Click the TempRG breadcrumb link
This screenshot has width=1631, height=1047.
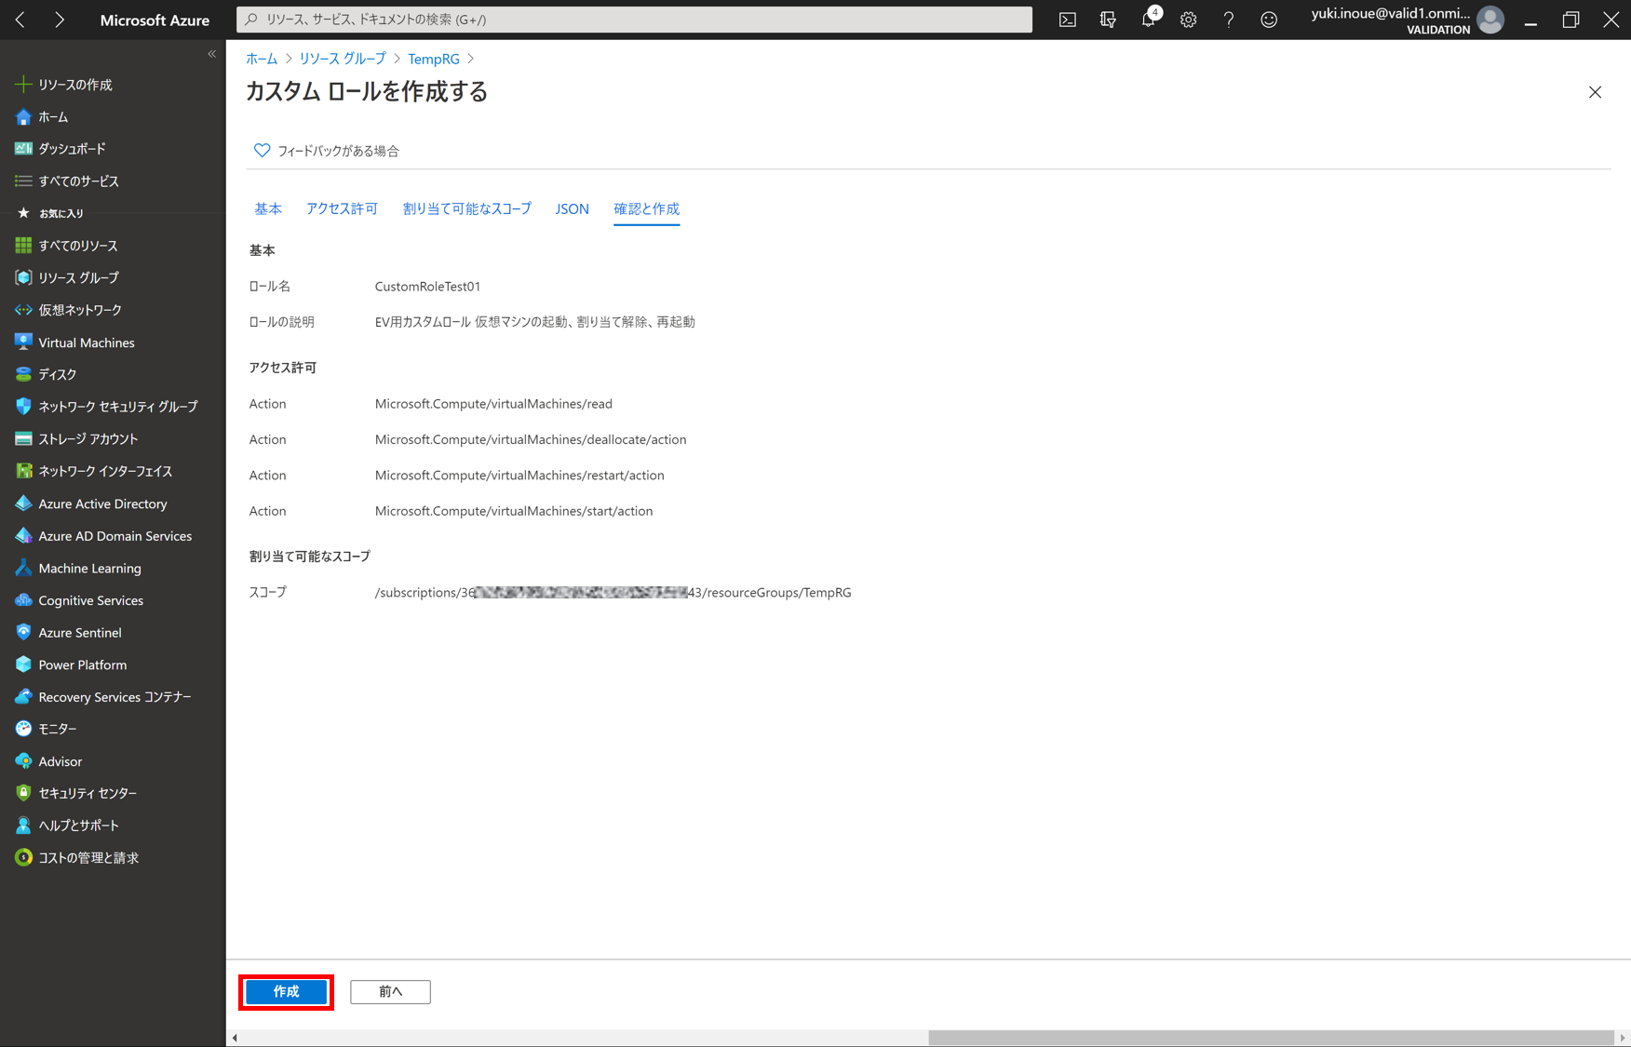(434, 59)
